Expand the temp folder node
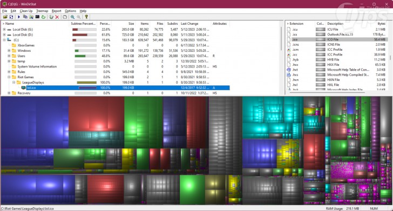393x211 pixels. (9, 61)
